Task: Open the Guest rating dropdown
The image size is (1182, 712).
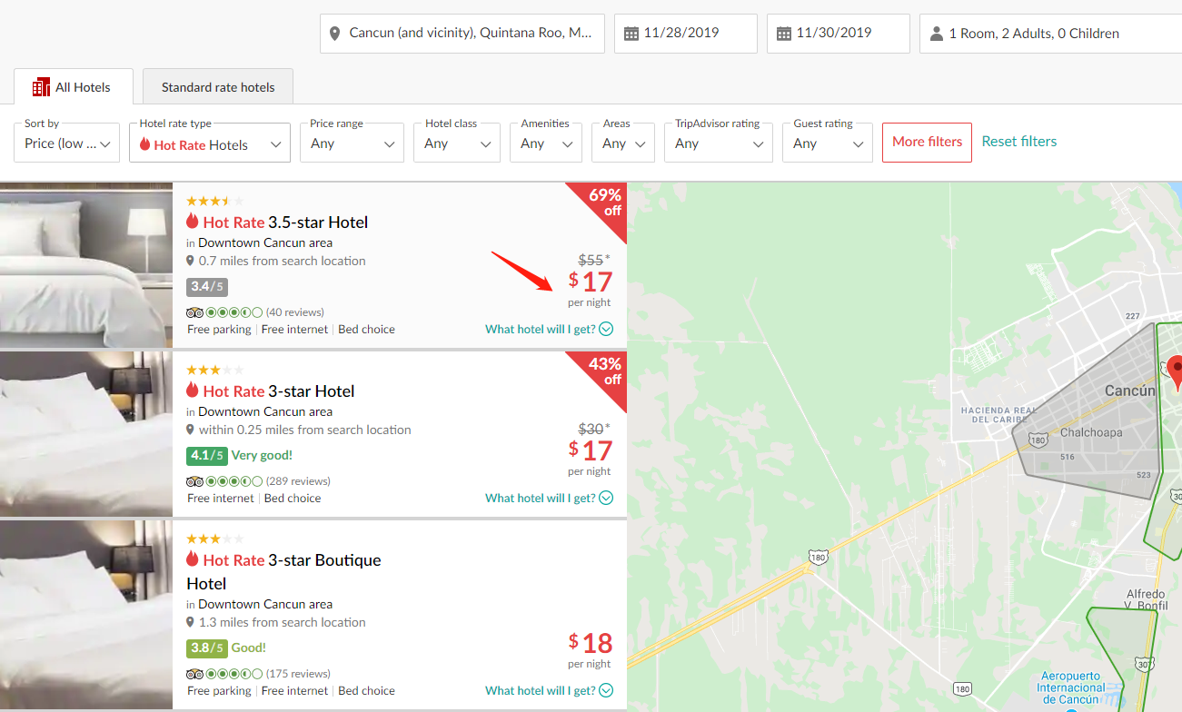Action: tap(828, 143)
